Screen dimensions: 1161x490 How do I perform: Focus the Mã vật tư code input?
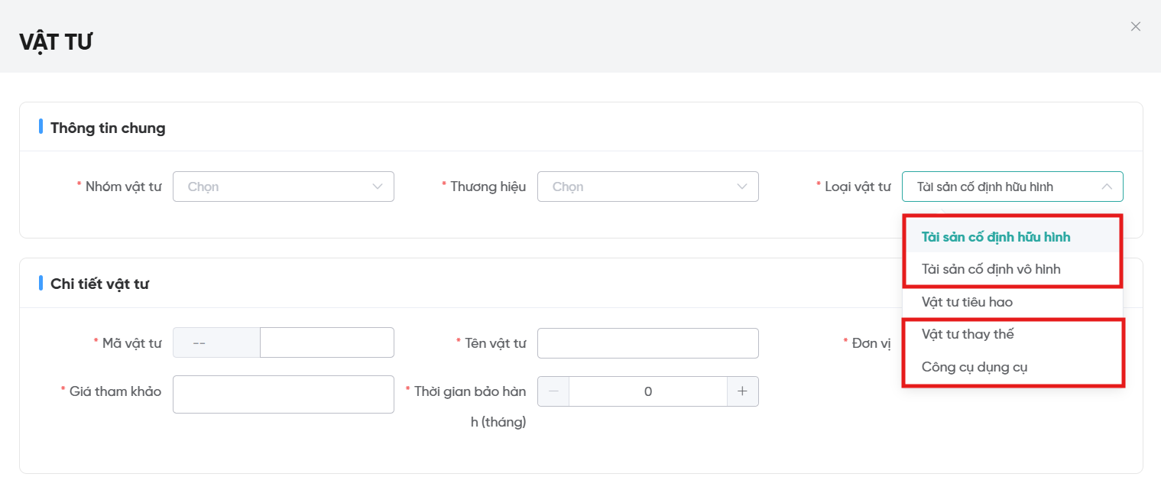point(326,343)
